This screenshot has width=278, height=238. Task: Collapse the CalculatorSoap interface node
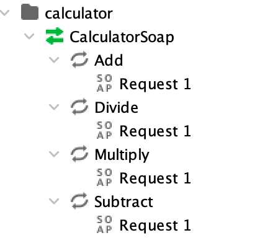[x=29, y=37]
